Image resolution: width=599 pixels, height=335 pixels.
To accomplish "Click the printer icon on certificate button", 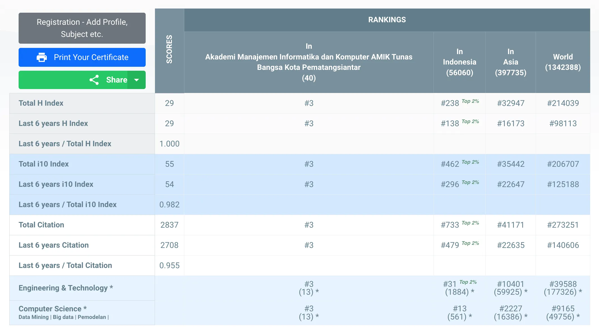I will click(42, 57).
